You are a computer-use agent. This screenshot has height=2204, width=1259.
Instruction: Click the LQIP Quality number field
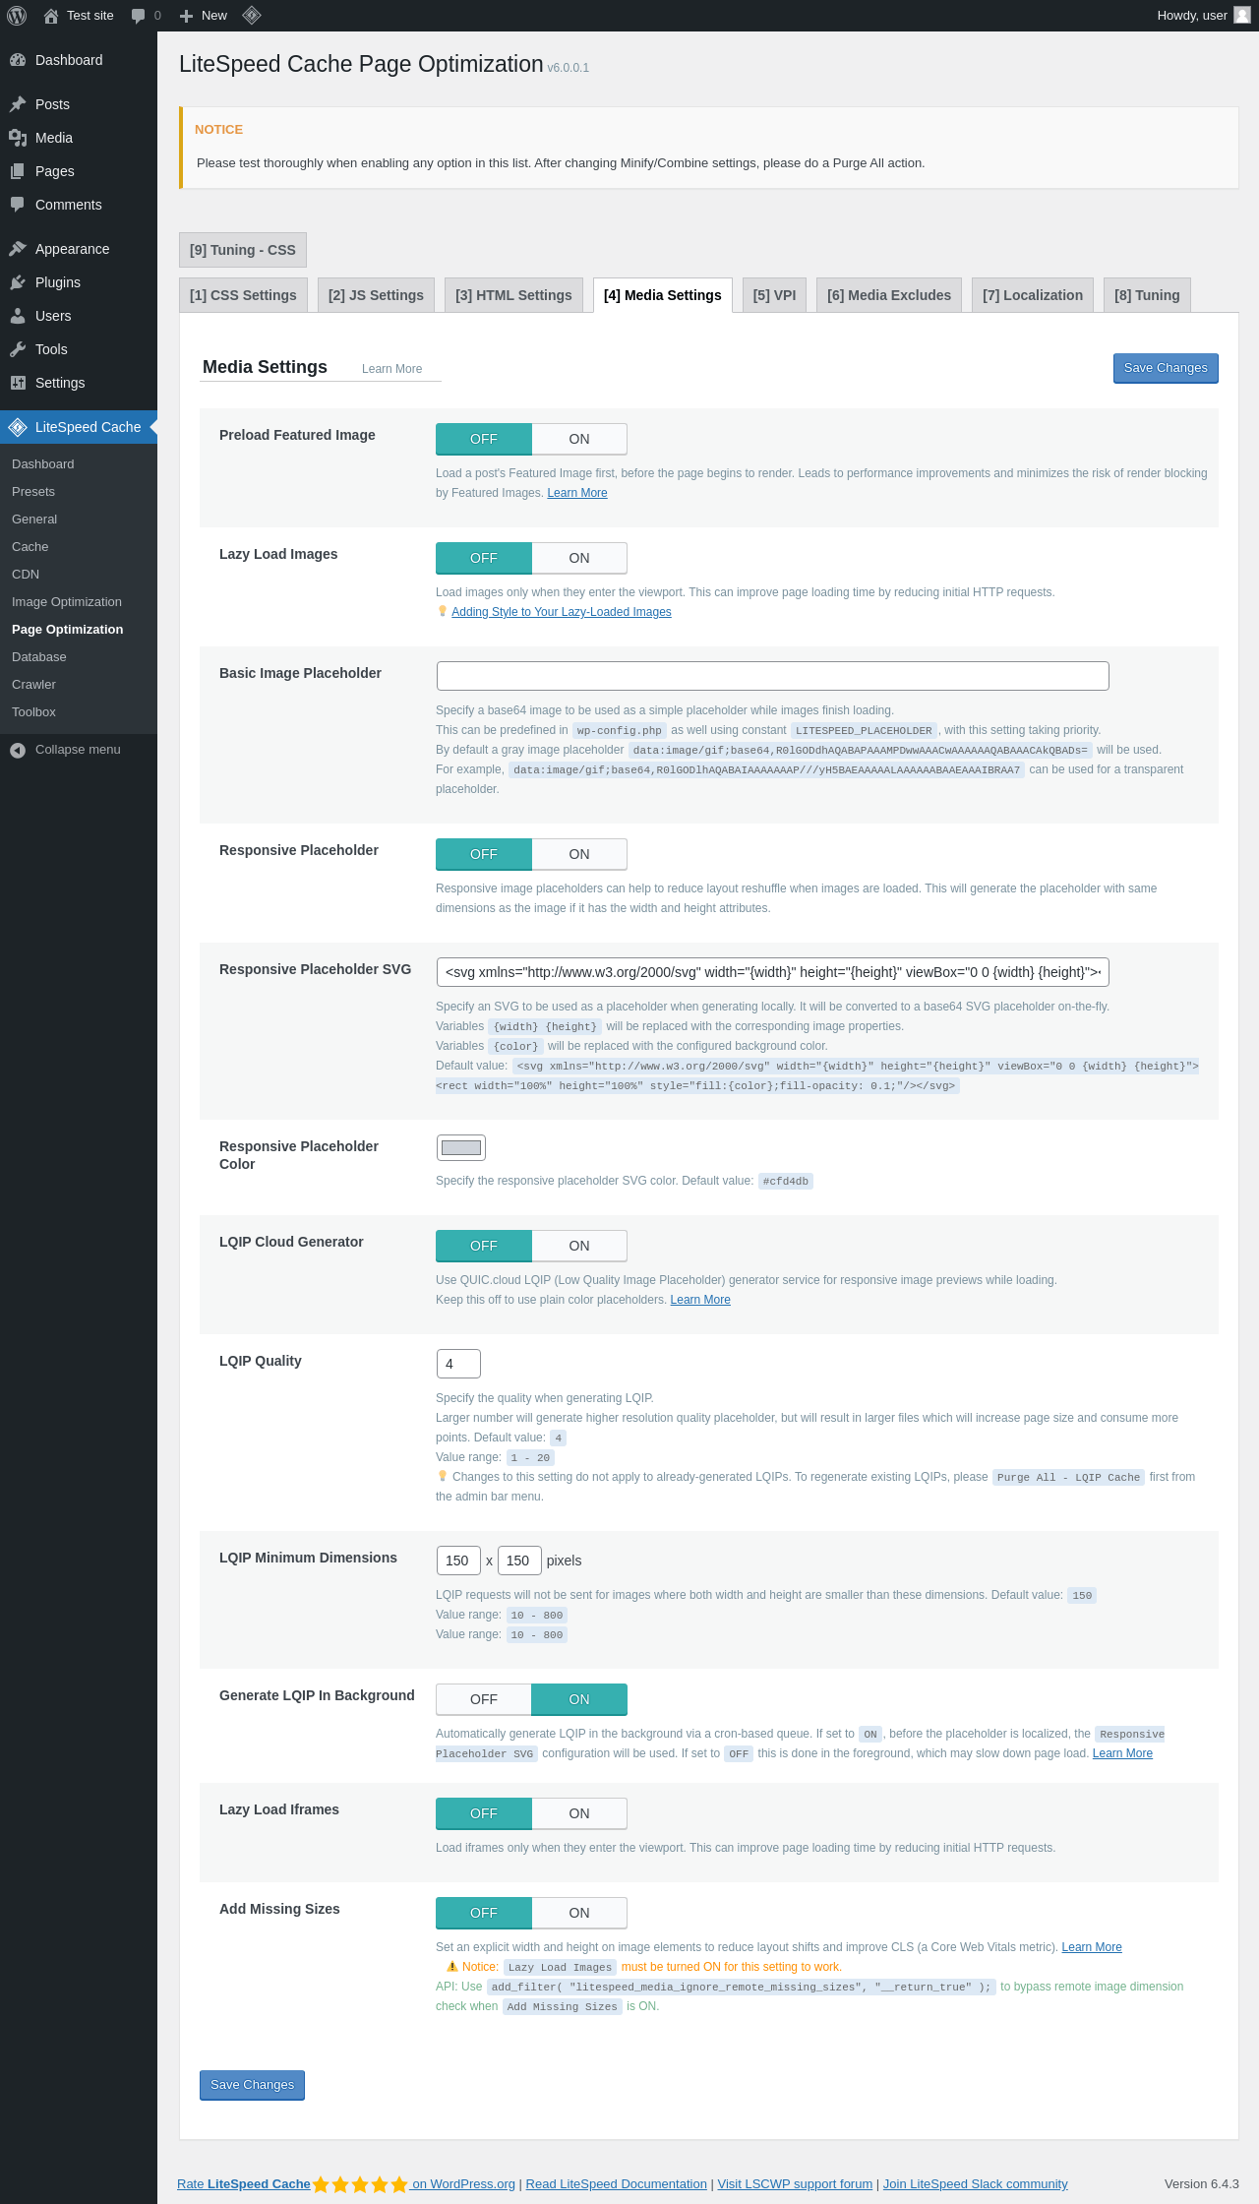click(458, 1364)
